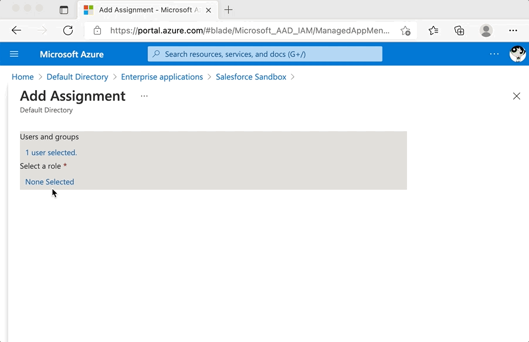529x342 pixels.
Task: Go to Home breadcrumb
Action: (x=23, y=77)
